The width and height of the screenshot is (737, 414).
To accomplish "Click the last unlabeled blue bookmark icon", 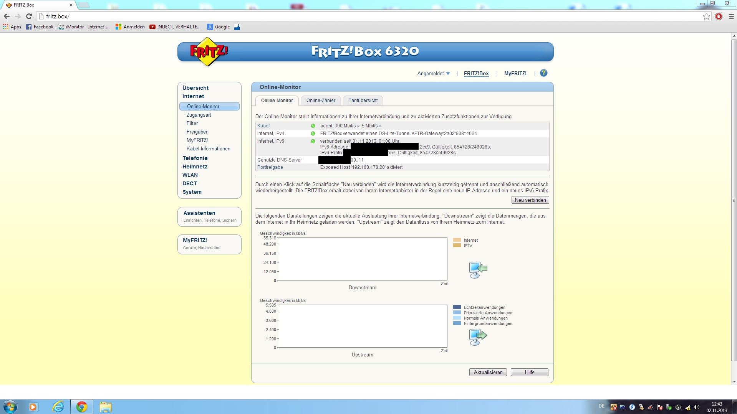I will tap(237, 27).
